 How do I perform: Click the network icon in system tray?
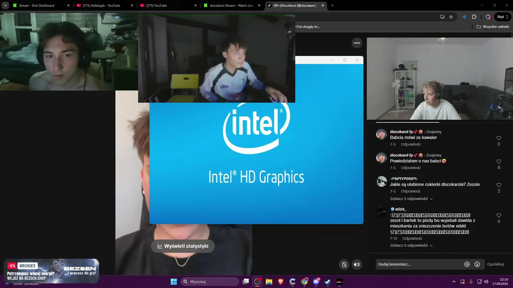point(479,282)
